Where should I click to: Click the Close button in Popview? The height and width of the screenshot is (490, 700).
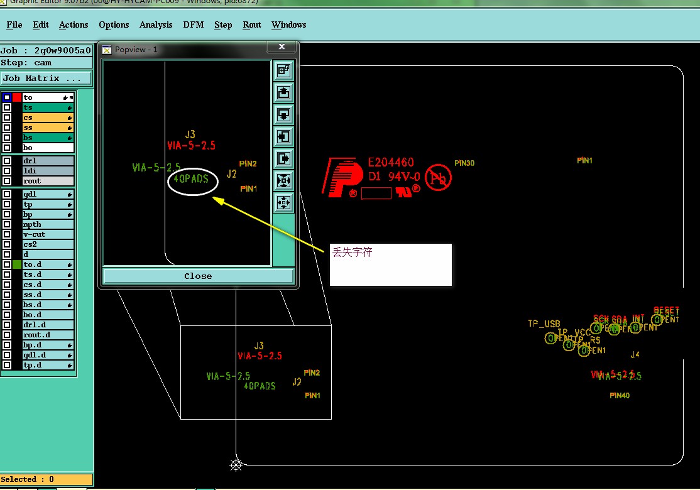click(198, 276)
